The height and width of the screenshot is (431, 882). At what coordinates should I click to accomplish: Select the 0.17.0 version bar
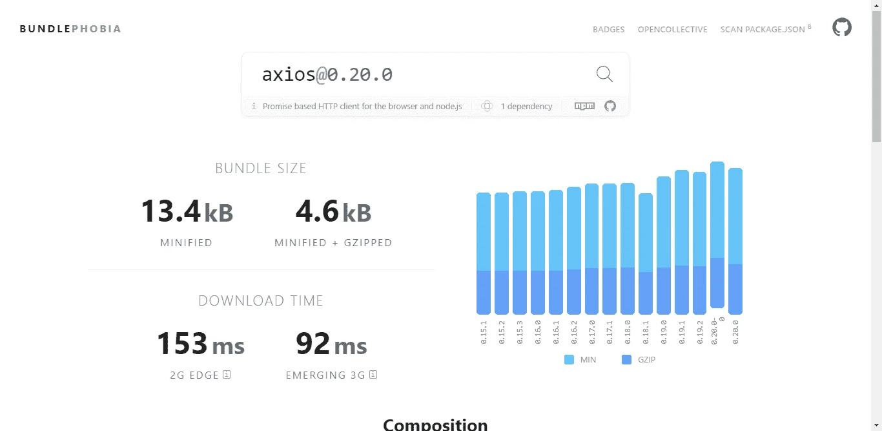click(x=592, y=249)
